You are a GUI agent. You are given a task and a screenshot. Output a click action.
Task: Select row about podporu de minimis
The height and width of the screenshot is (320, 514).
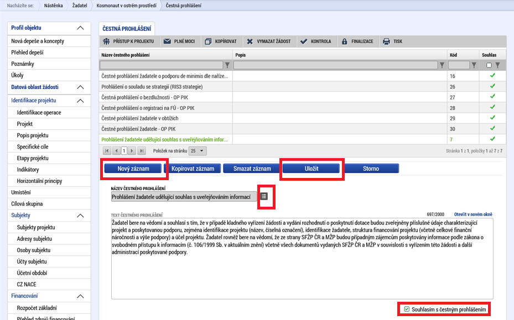[303, 76]
